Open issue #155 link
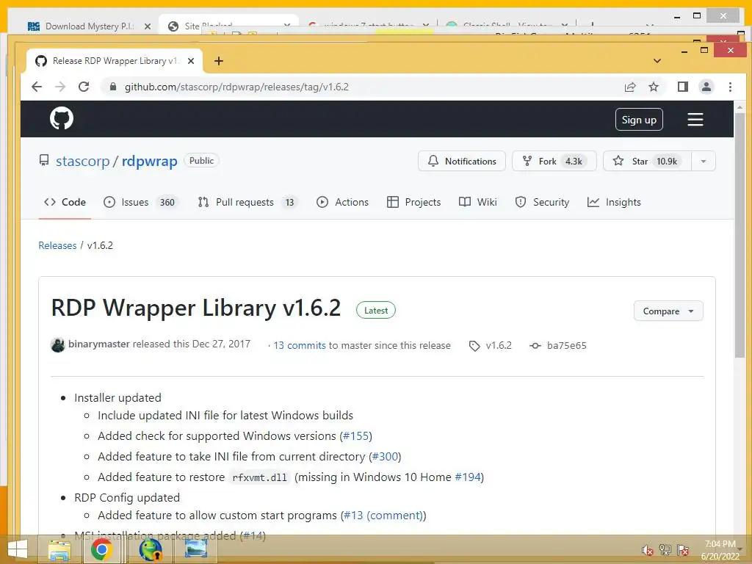 pos(356,436)
